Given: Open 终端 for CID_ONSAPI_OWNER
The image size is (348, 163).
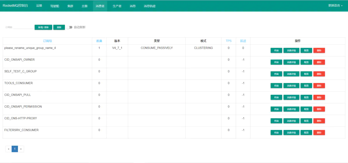Looking at the screenshot, I should pyautogui.click(x=276, y=62).
